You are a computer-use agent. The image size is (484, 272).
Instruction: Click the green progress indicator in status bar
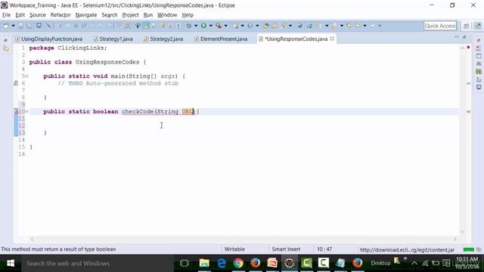pyautogui.click(x=469, y=249)
